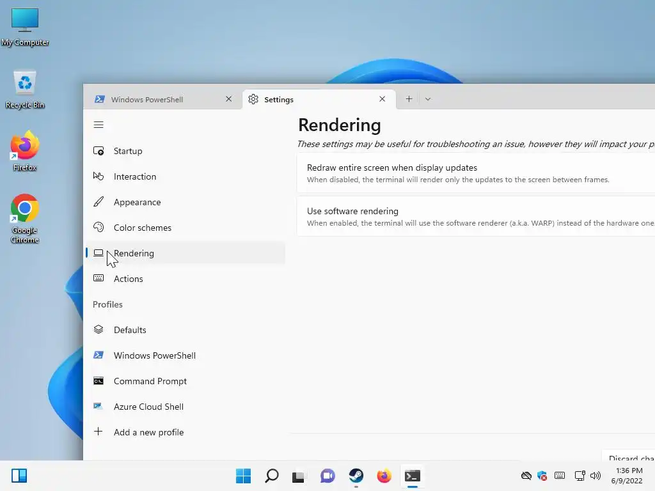This screenshot has height=491, width=655.
Task: Click the Use software rendering setting row
Action: (x=476, y=217)
